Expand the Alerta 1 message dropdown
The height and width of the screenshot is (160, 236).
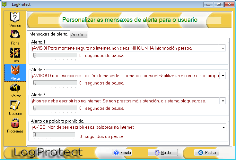[223, 48]
